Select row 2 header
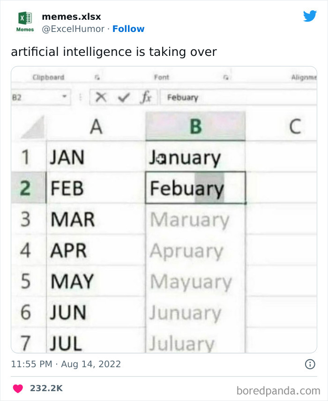 [x=26, y=187]
